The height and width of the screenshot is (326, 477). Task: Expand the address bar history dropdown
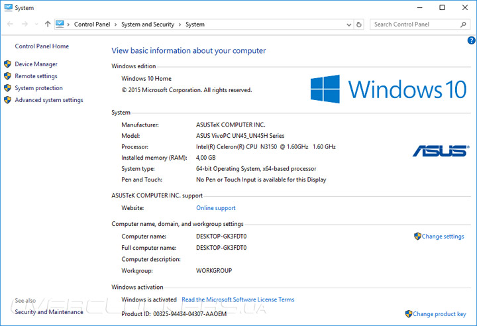click(x=349, y=25)
